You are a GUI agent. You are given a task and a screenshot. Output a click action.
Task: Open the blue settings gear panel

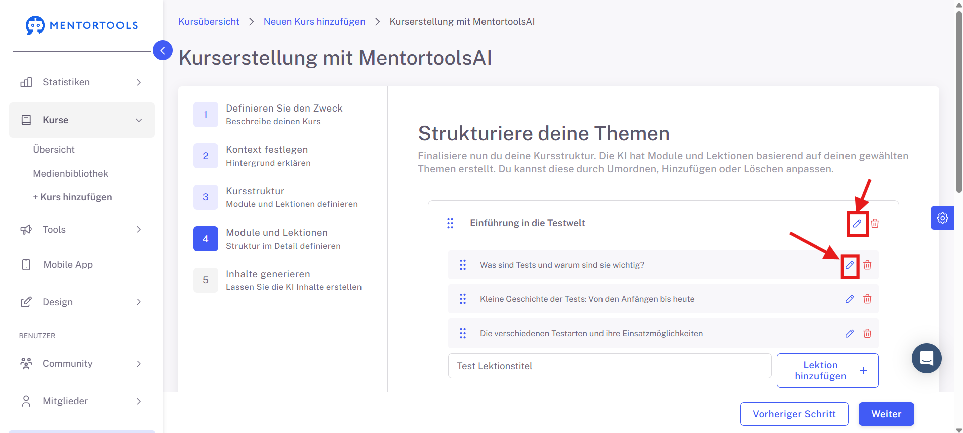942,218
